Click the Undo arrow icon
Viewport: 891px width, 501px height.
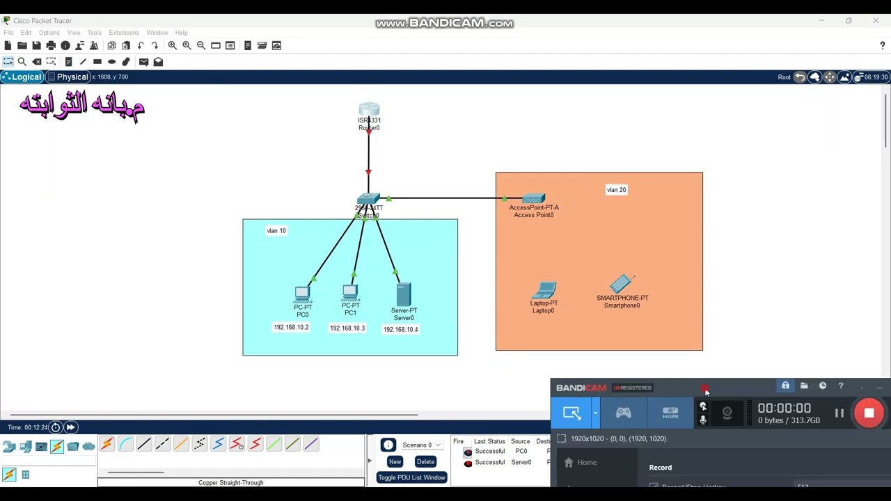[x=141, y=45]
